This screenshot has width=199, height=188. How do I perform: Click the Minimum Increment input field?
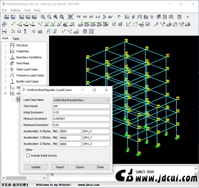point(81,119)
